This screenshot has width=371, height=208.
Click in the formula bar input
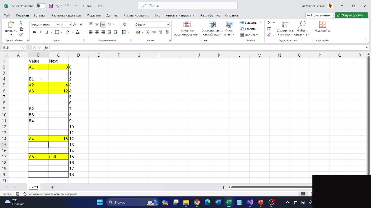(207, 48)
